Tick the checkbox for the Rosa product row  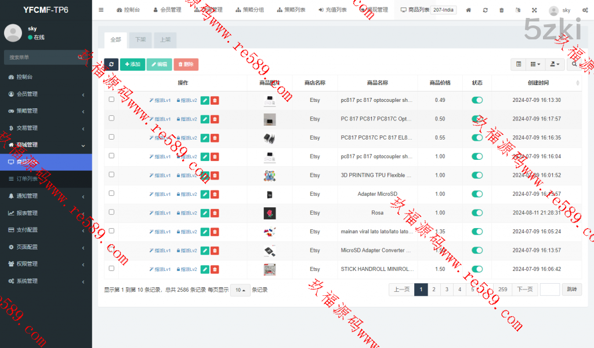click(111, 212)
